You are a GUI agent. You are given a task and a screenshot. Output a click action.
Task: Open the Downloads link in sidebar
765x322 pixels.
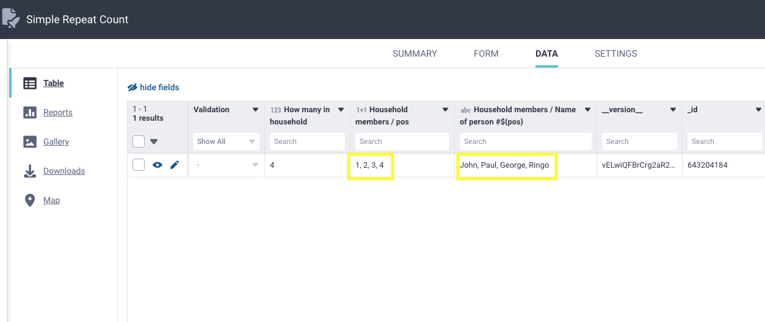pos(63,171)
